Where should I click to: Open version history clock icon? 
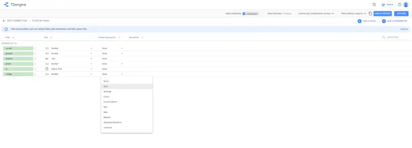pyautogui.click(x=374, y=4)
